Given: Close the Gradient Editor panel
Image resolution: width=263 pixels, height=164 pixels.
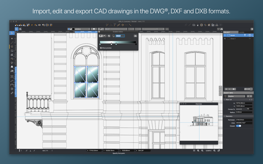Looking at the screenshot, I should pos(99,32).
